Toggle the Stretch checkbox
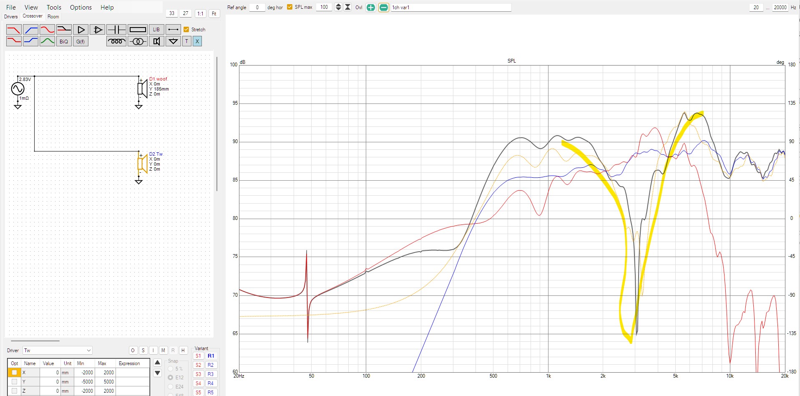The image size is (800, 396). click(x=186, y=30)
